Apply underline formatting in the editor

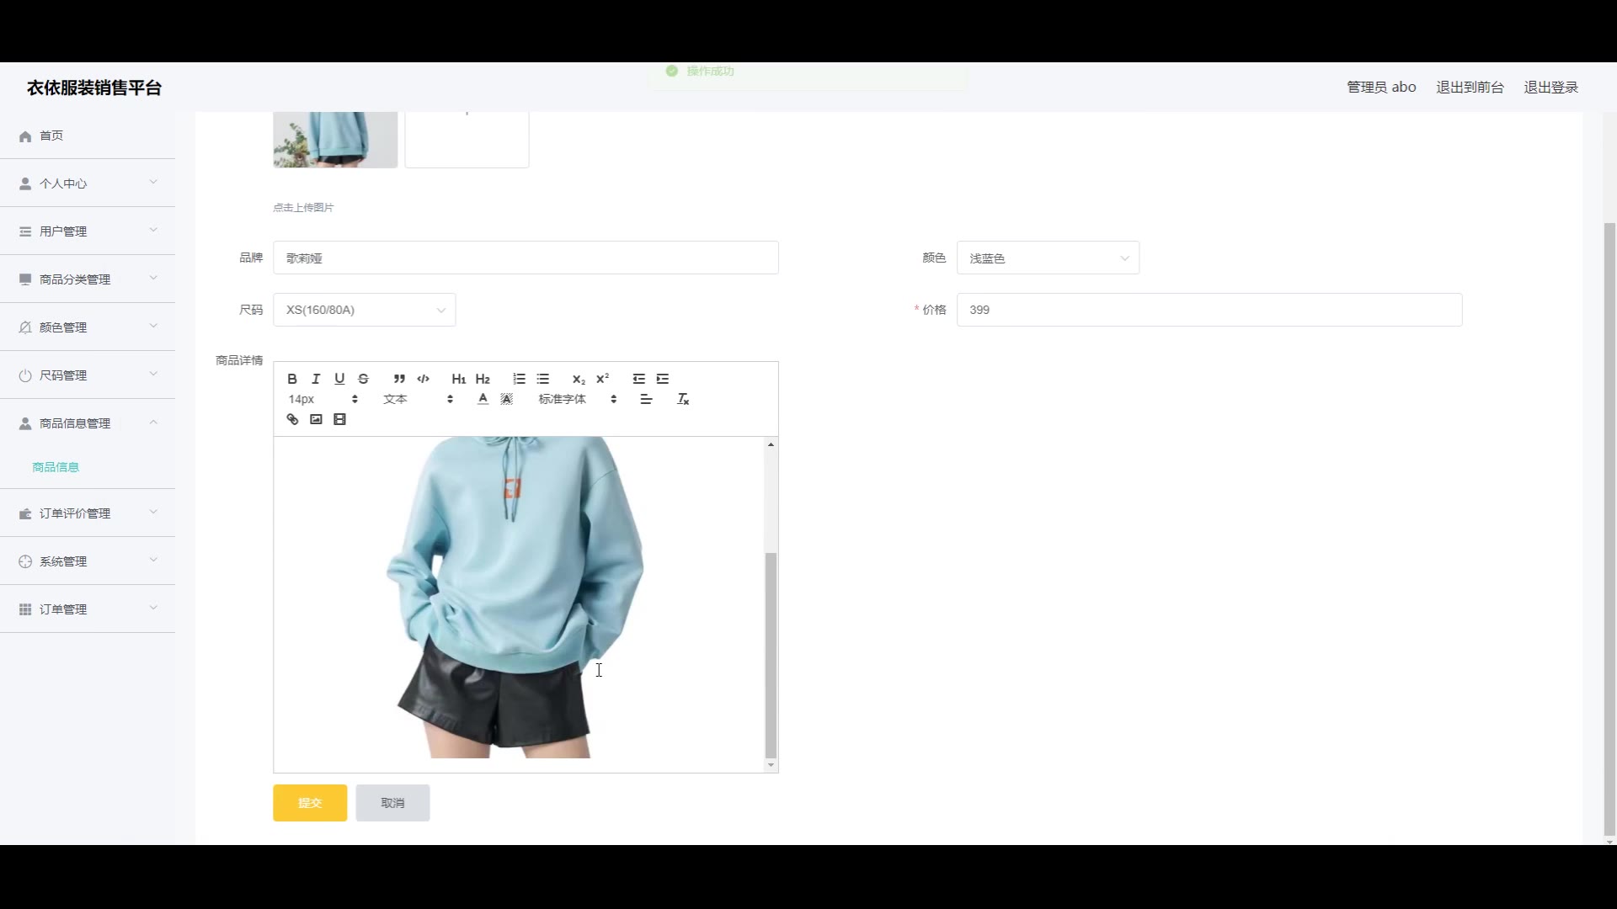(339, 379)
